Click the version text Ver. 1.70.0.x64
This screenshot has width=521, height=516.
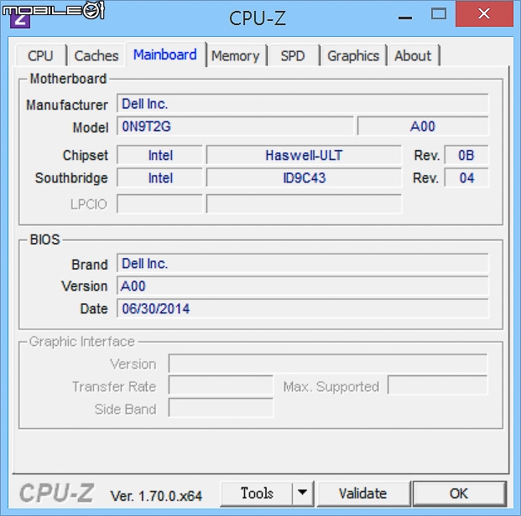(x=156, y=496)
